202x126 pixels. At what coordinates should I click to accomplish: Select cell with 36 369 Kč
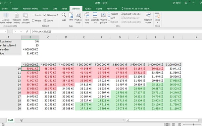30,93
